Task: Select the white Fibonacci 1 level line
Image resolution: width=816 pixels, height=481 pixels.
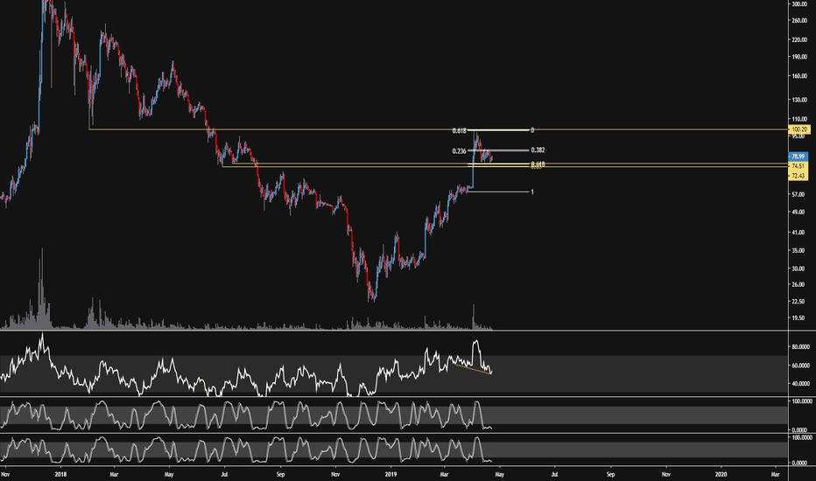Action: [497, 192]
